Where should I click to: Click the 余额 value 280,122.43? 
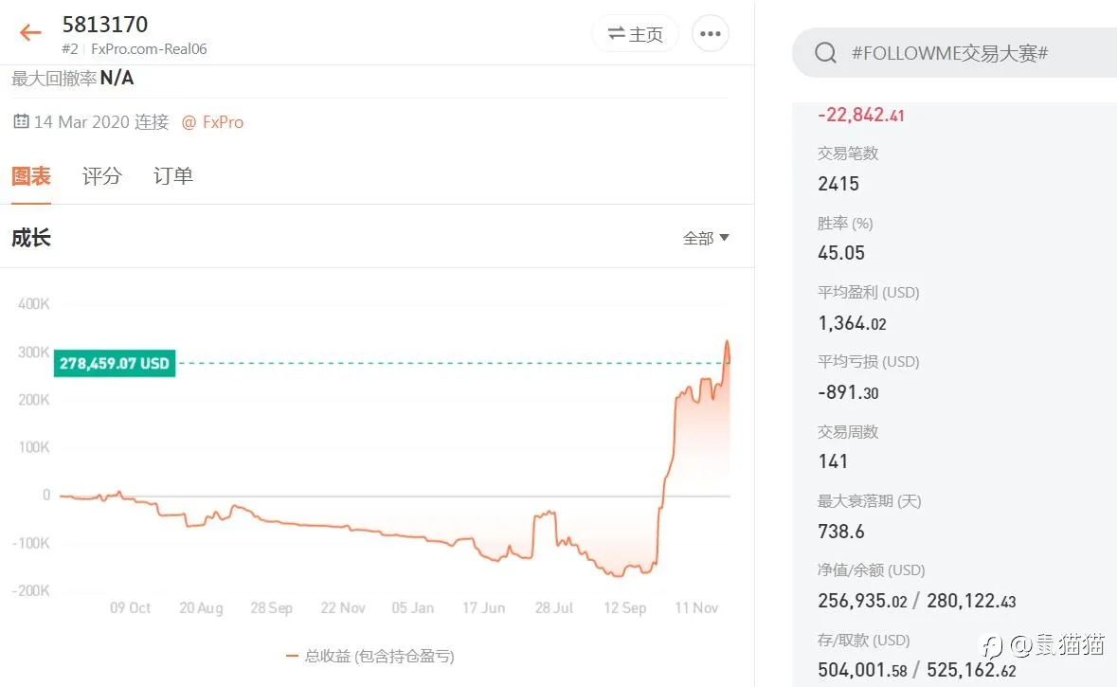coord(971,601)
